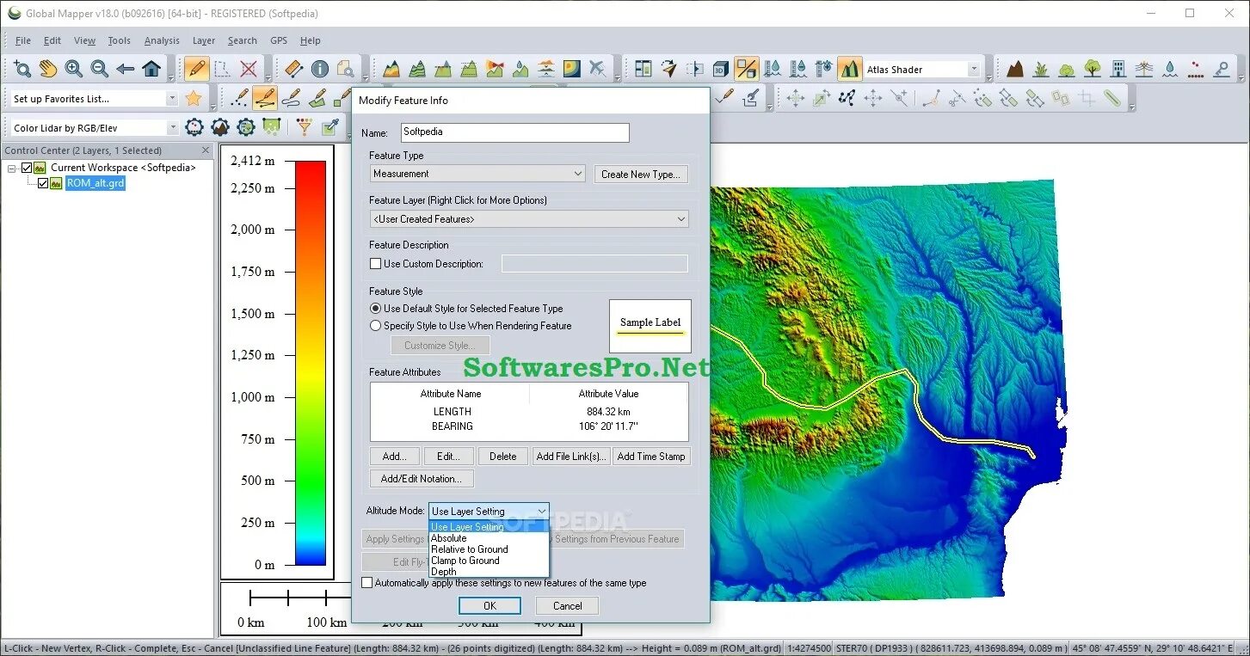Enable Use Custom Description checkbox
This screenshot has height=656, width=1250.
(x=375, y=264)
